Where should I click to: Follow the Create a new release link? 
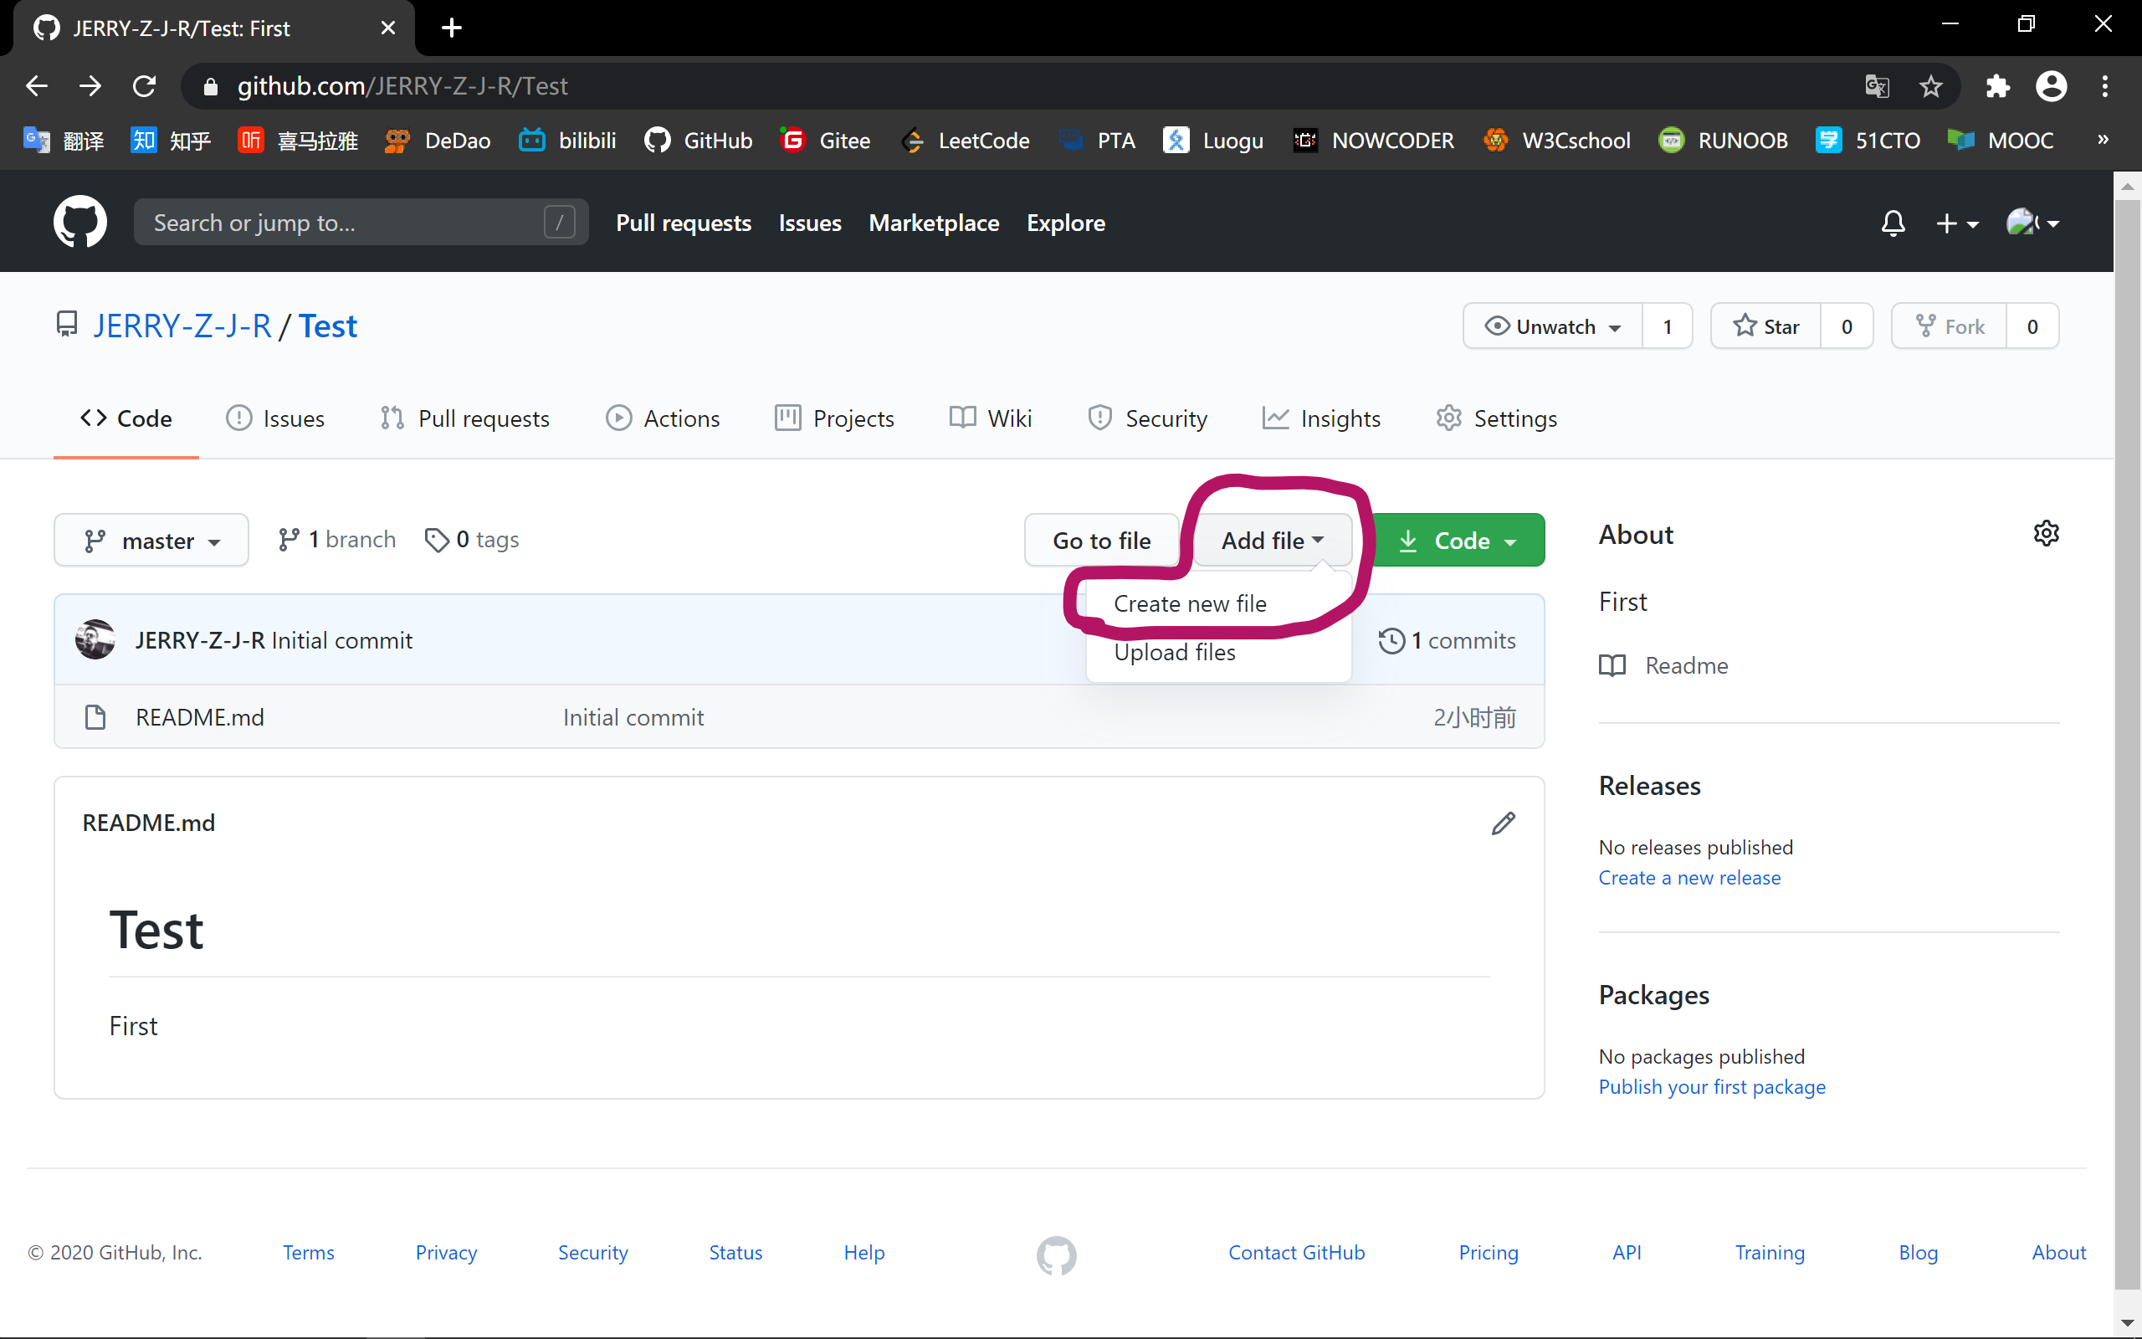[x=1688, y=878]
